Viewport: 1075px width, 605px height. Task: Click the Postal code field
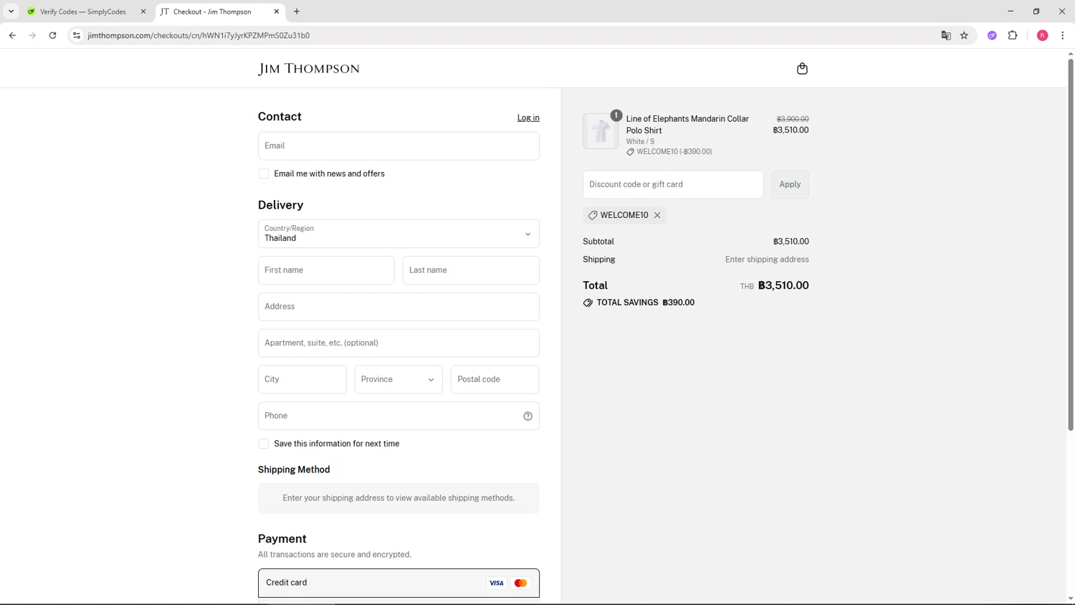click(494, 379)
